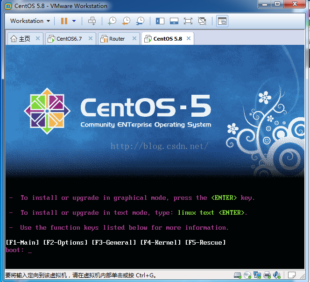
Task: Click the CentOS logo in the VM screen
Action: coord(47,111)
